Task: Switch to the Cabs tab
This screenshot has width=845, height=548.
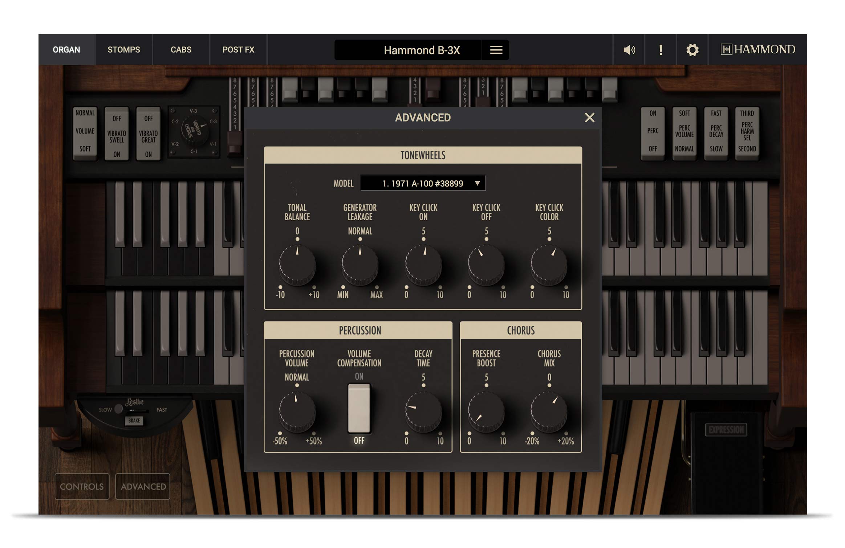Action: pyautogui.click(x=181, y=50)
